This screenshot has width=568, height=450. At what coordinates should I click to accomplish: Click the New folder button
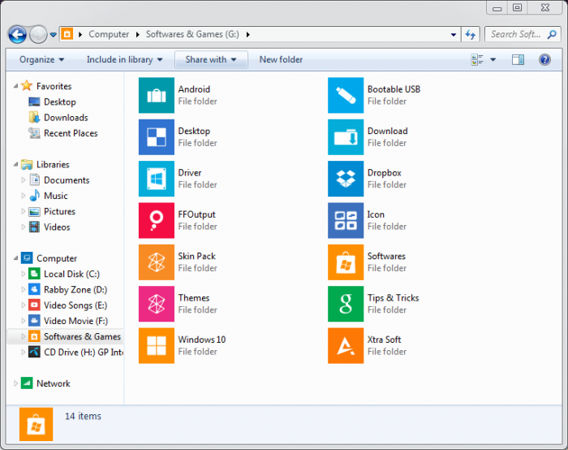tap(281, 59)
